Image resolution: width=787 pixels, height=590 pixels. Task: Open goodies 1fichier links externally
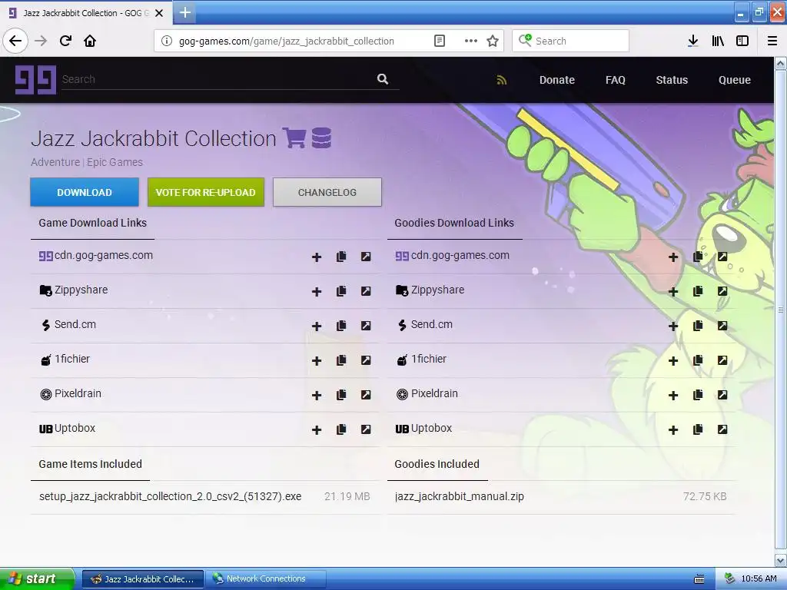[722, 360]
